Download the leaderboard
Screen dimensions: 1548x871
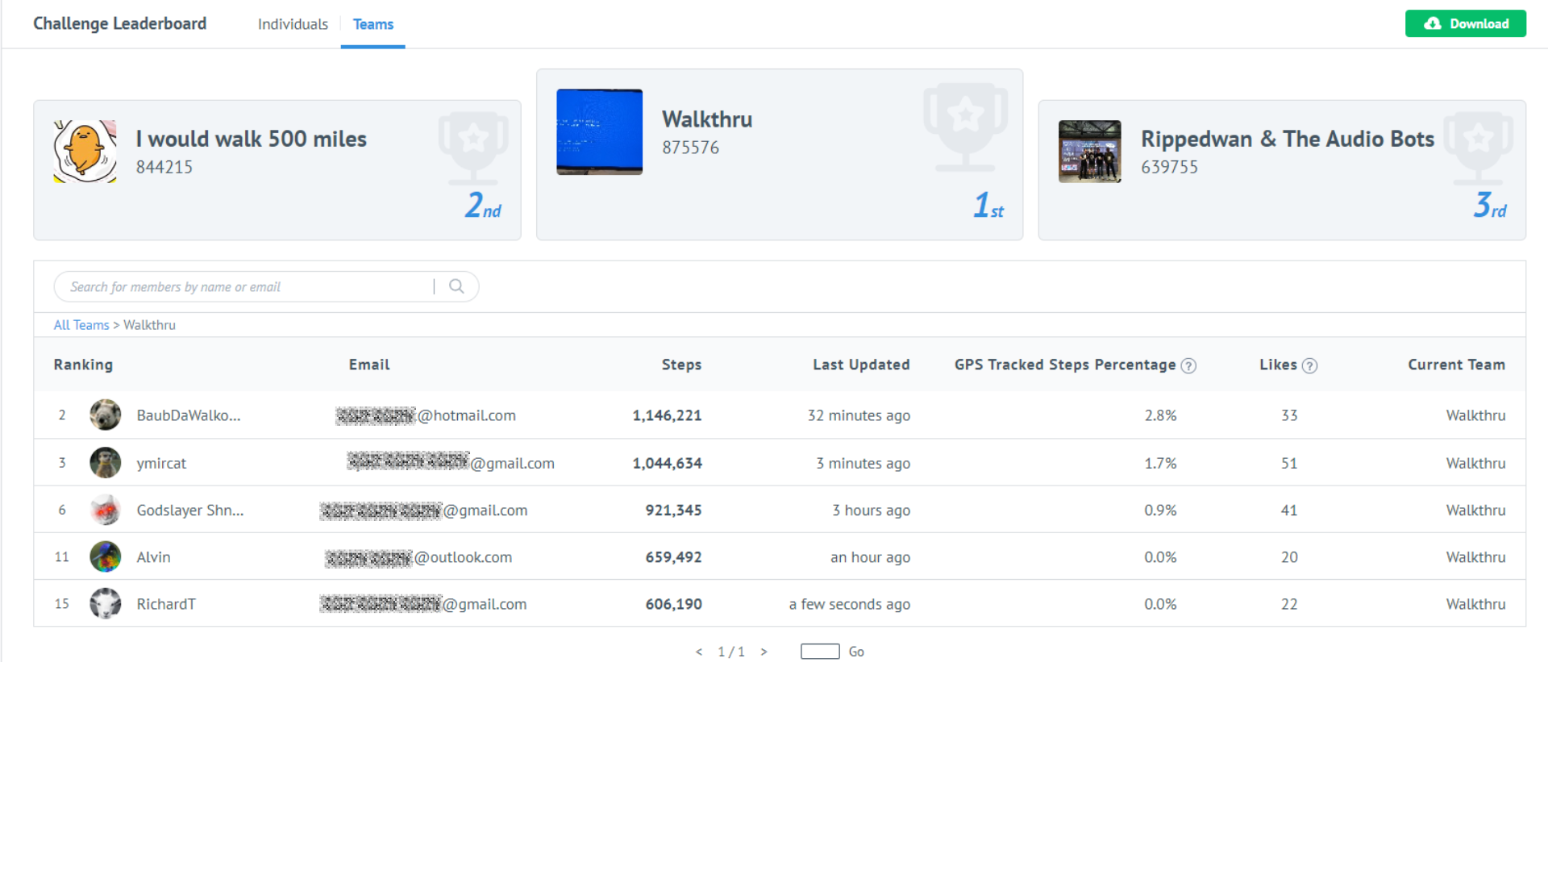coord(1465,23)
